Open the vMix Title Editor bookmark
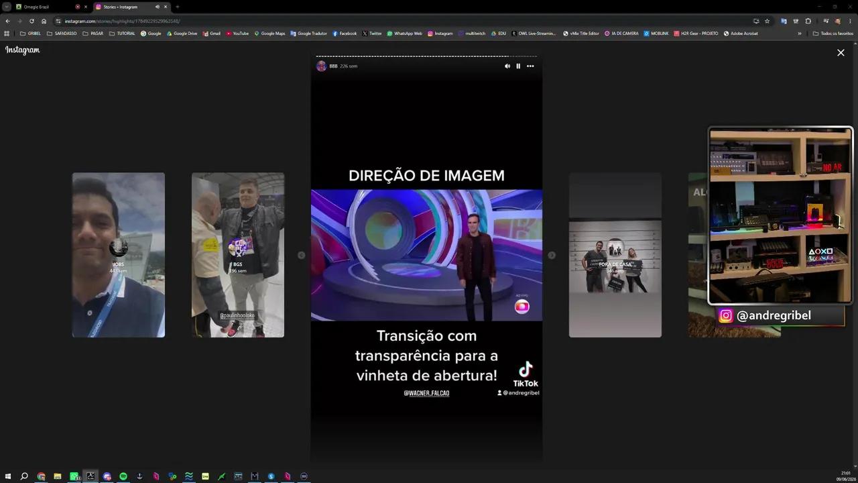The width and height of the screenshot is (858, 483). pyautogui.click(x=581, y=34)
